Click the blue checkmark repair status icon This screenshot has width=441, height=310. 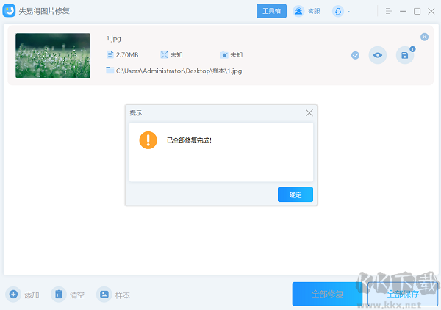coord(355,55)
